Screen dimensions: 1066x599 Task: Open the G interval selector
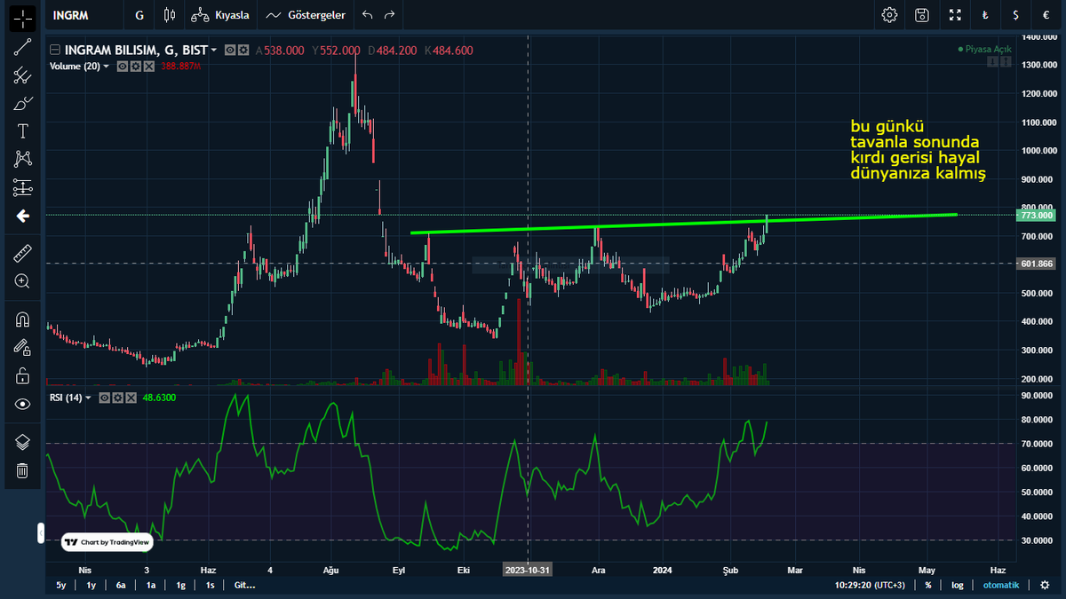point(139,15)
